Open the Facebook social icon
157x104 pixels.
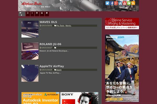pos(112,3)
